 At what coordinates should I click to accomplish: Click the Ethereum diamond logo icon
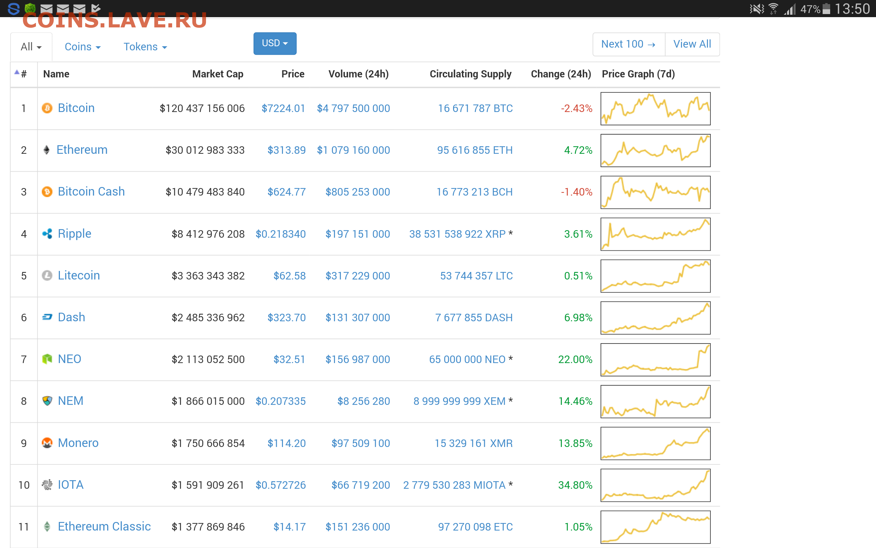click(46, 150)
